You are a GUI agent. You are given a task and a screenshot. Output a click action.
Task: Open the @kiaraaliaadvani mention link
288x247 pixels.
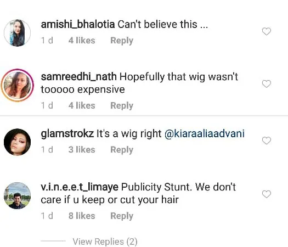coord(205,133)
